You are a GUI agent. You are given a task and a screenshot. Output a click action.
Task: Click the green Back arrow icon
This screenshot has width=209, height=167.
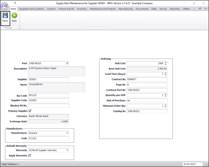click(14, 15)
